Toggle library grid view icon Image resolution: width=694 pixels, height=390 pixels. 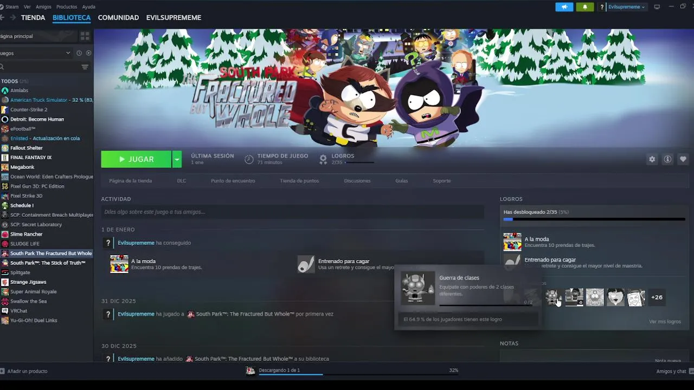click(85, 36)
